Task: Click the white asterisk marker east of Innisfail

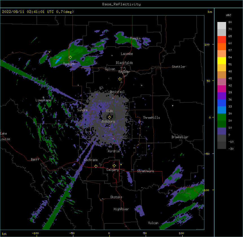Action: click(x=142, y=85)
